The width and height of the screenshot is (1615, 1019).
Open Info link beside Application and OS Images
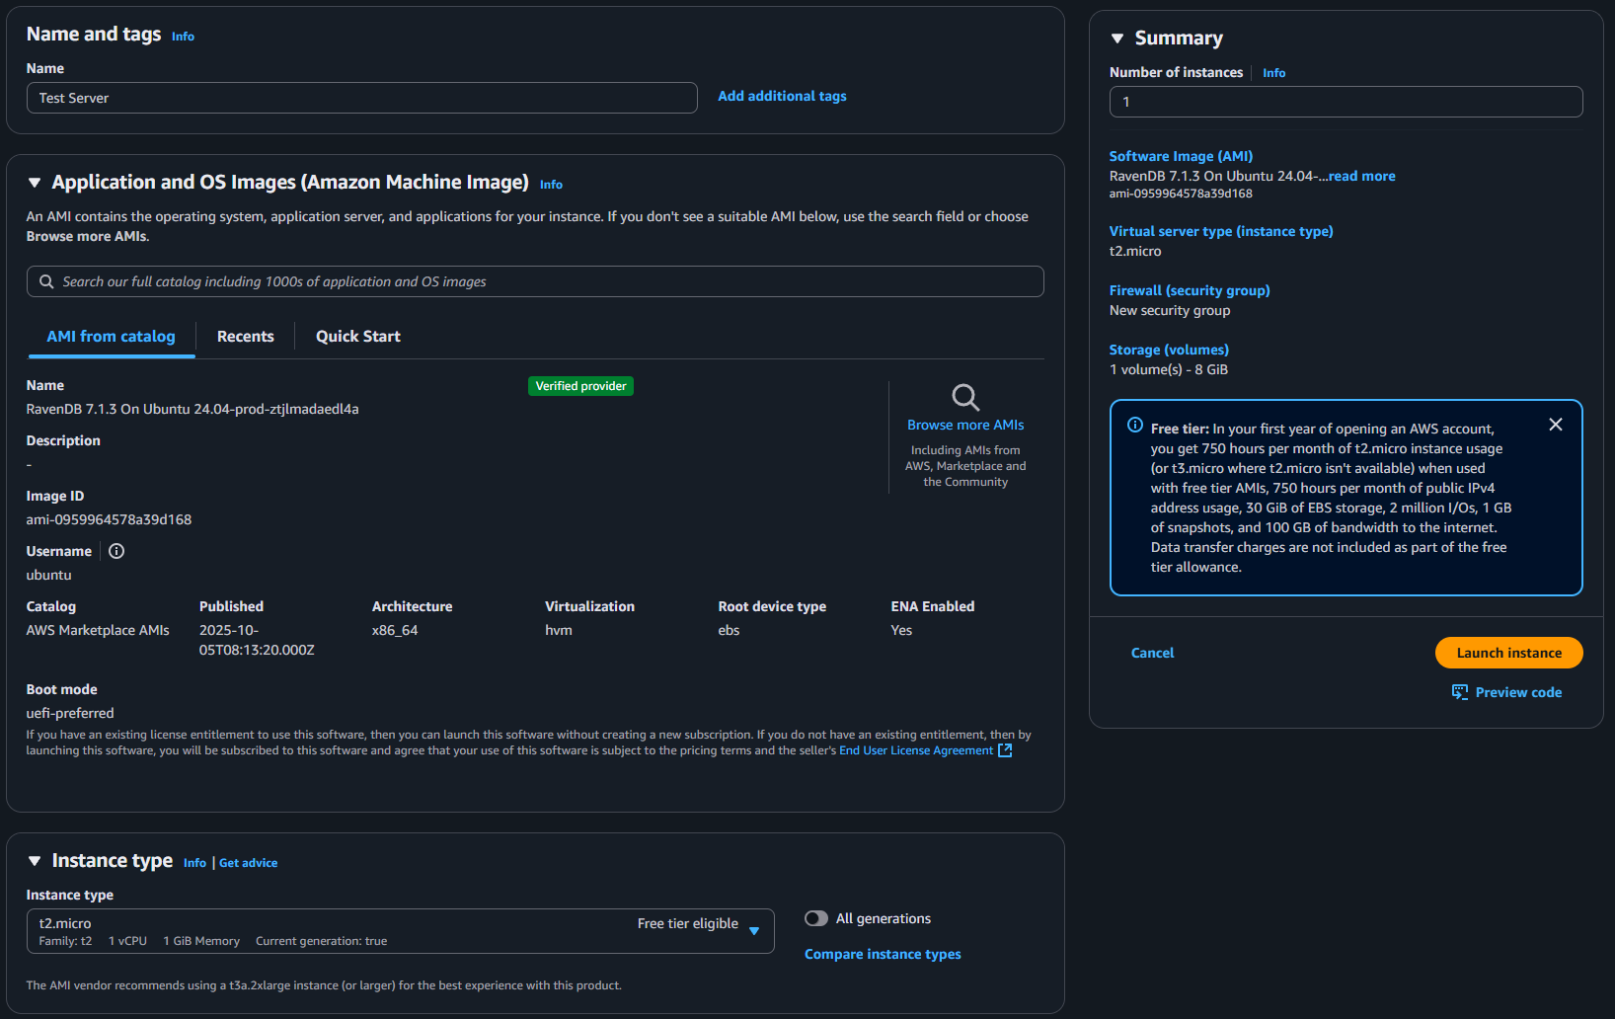551,185
